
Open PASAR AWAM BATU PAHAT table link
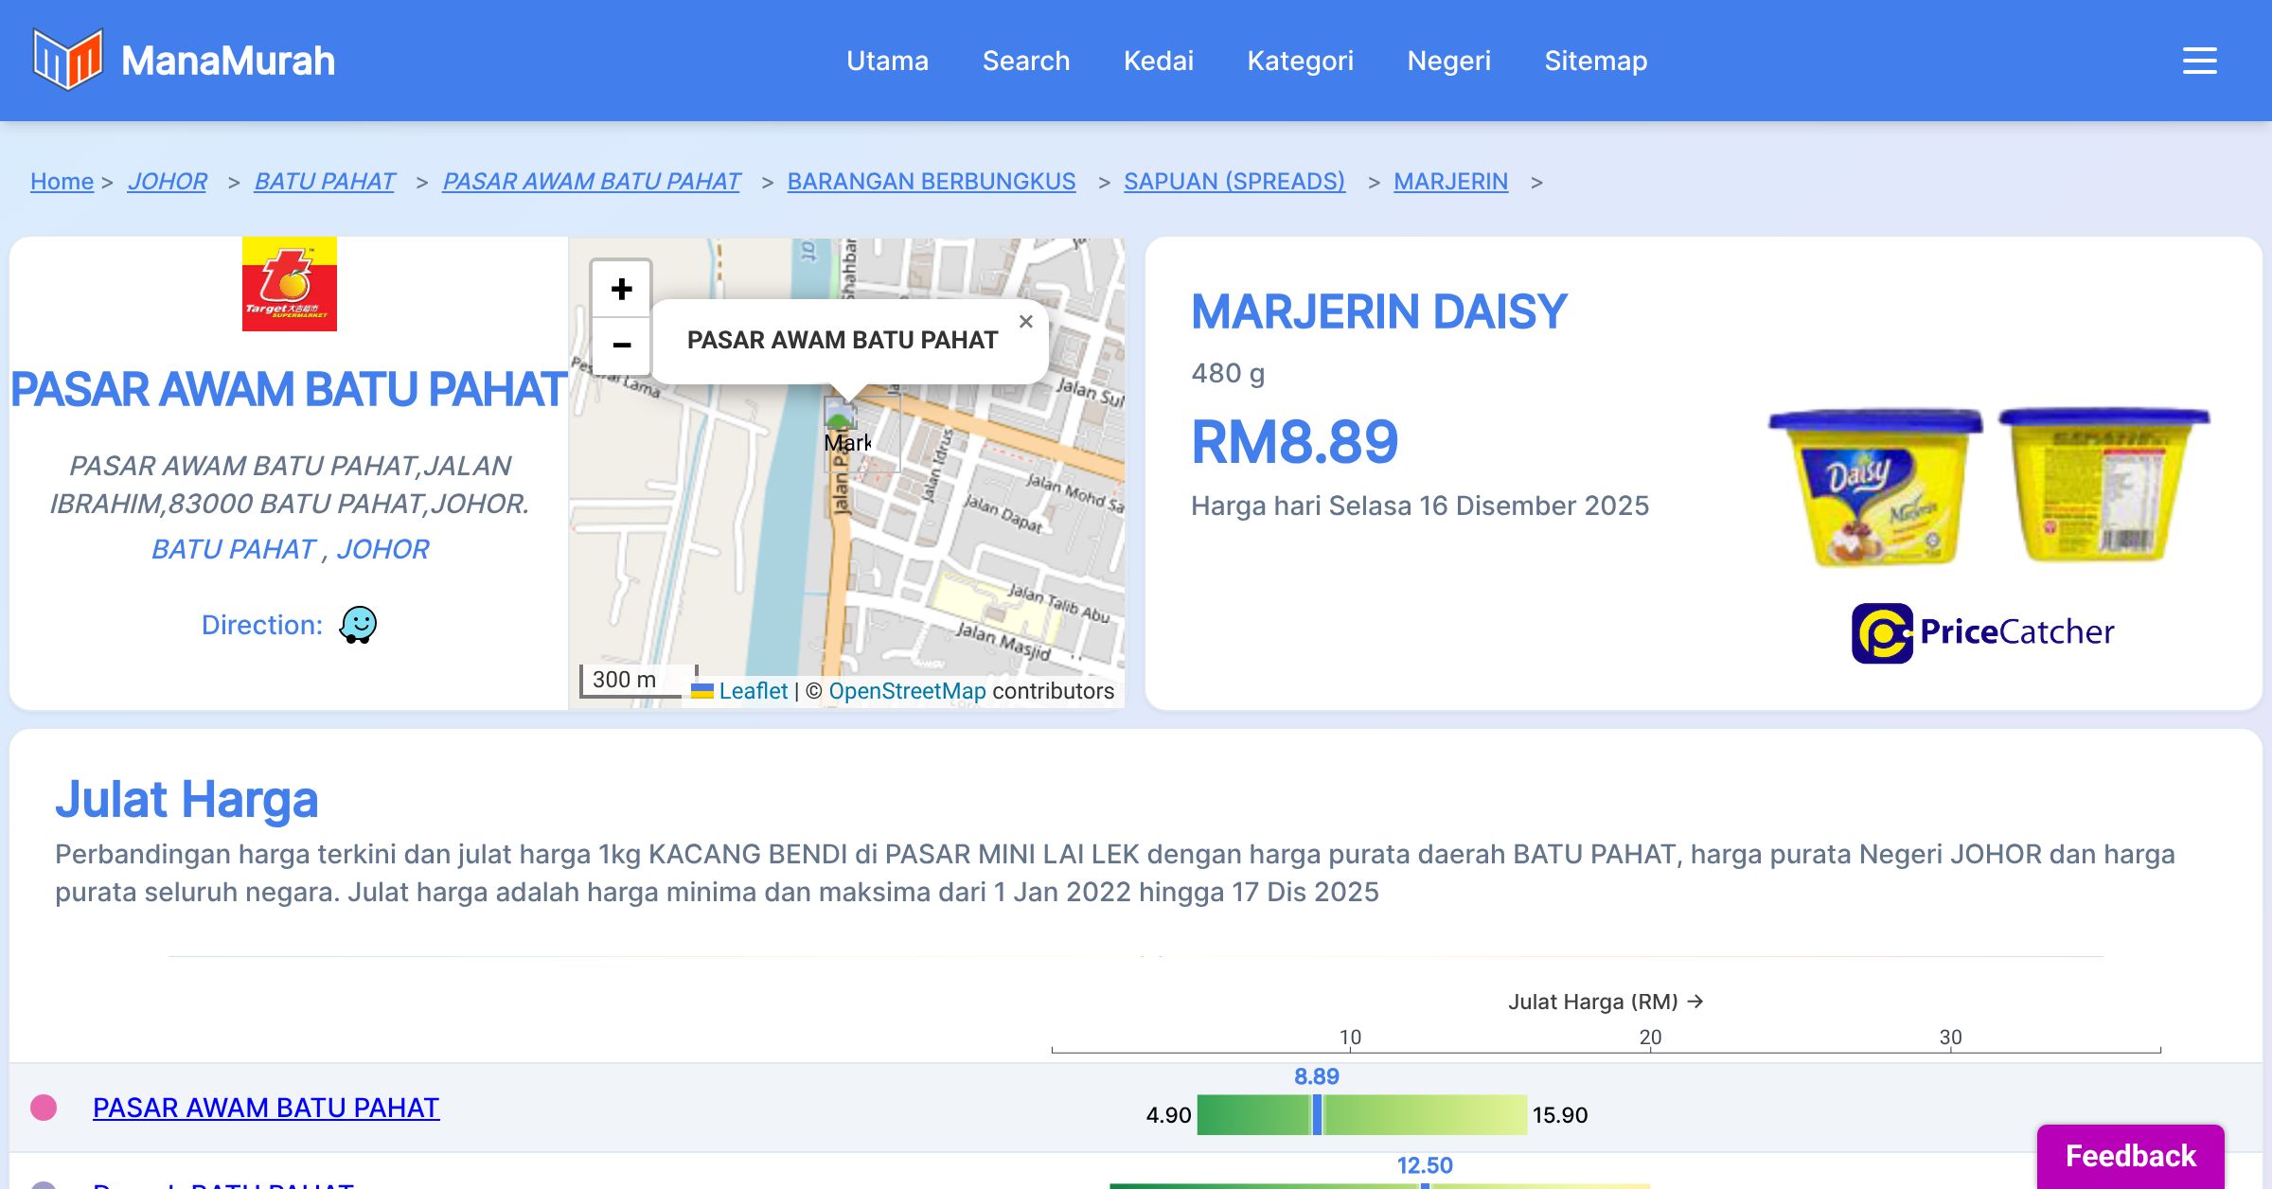point(265,1108)
